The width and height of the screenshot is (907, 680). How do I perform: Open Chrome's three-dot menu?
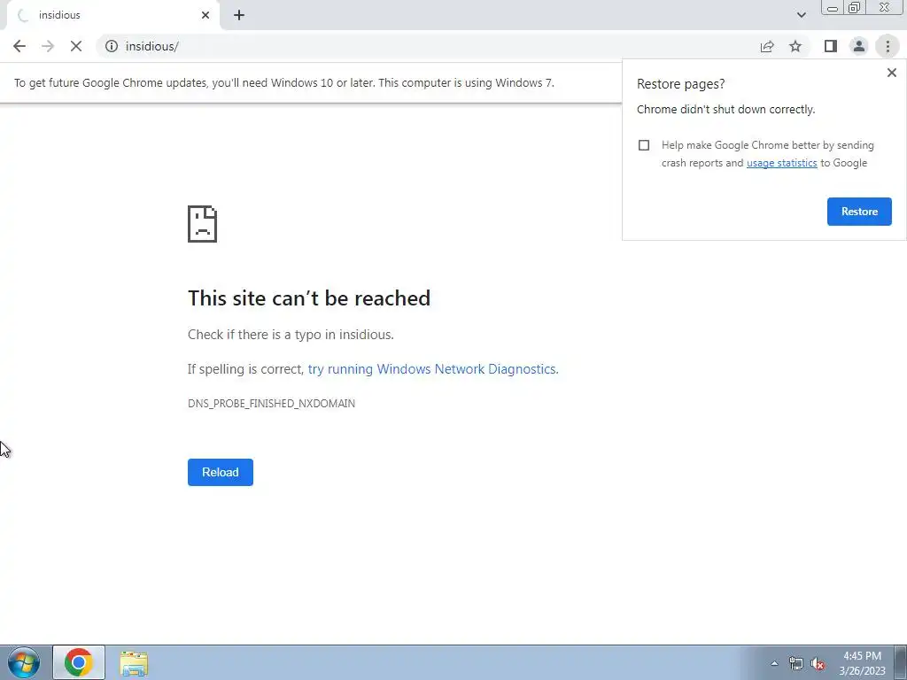click(888, 46)
